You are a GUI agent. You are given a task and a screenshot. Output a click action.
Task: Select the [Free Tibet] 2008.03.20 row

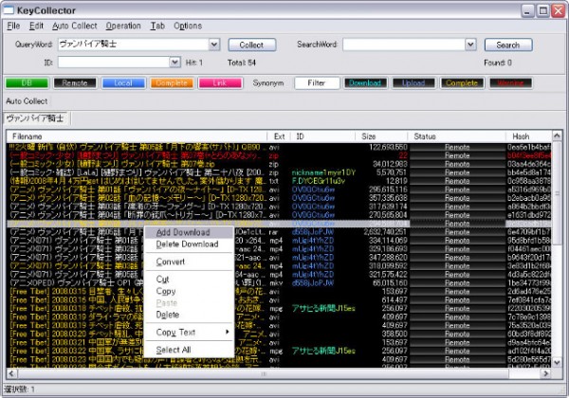pyautogui.click(x=279, y=334)
